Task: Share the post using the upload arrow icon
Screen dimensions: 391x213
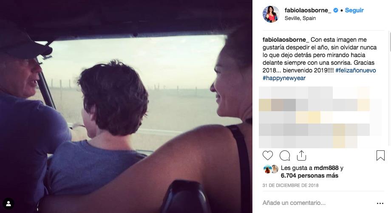Action: [301, 155]
